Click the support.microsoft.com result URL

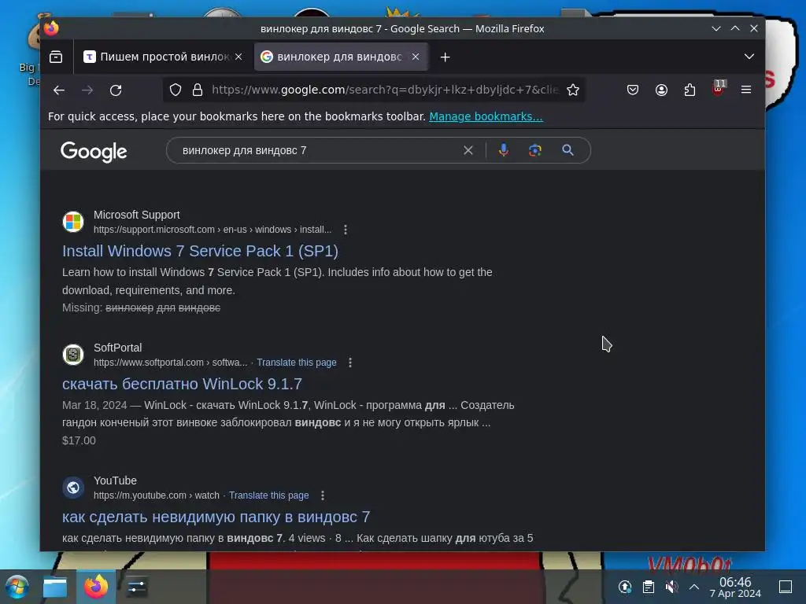tap(213, 230)
